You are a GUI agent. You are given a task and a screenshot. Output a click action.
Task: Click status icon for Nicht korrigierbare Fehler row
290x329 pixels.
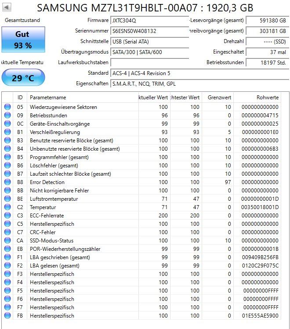7,190
